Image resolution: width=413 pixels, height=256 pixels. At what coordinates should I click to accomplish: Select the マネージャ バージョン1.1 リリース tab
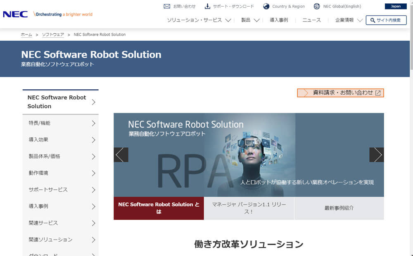pos(249,208)
